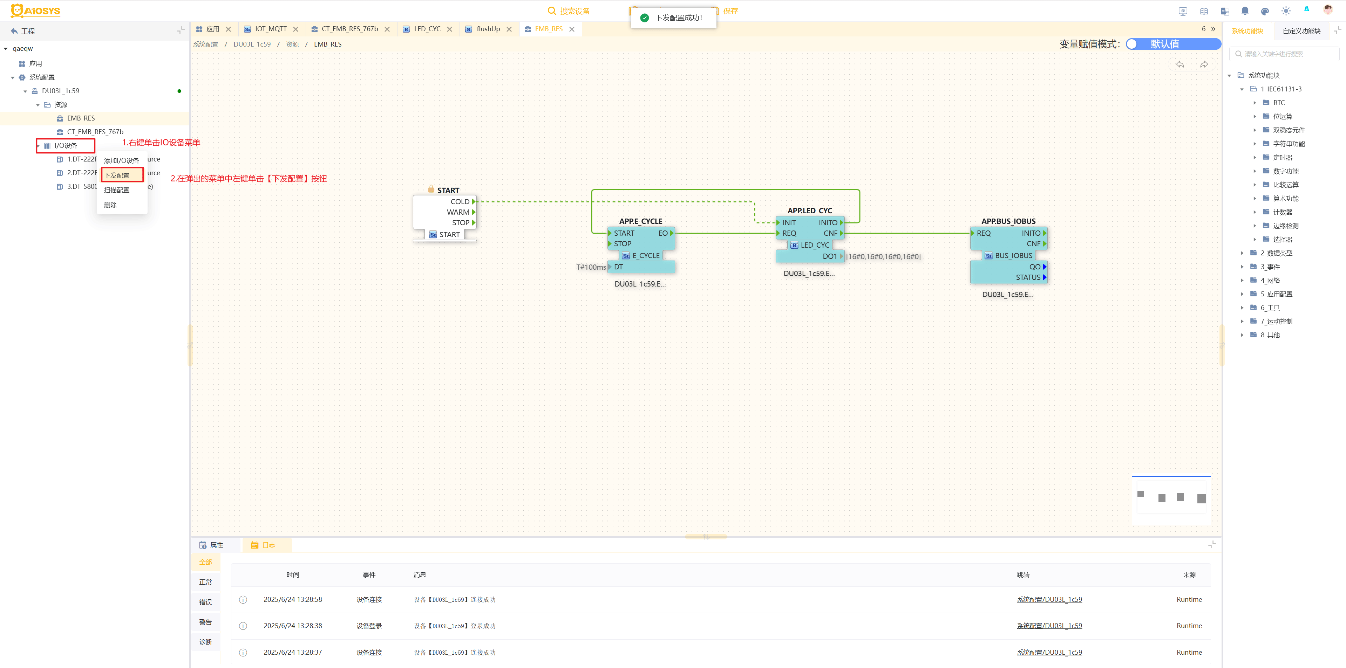Switch language with the translate icon

pos(1225,11)
